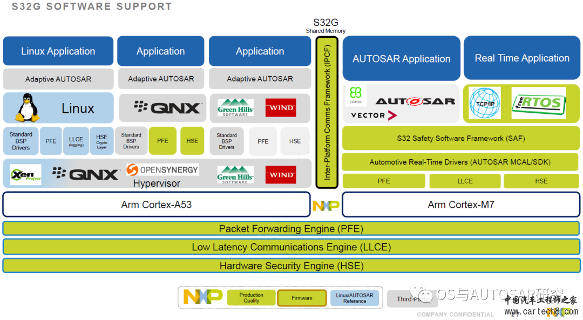
Task: Click the large Linux text label
Action: pyautogui.click(x=78, y=108)
